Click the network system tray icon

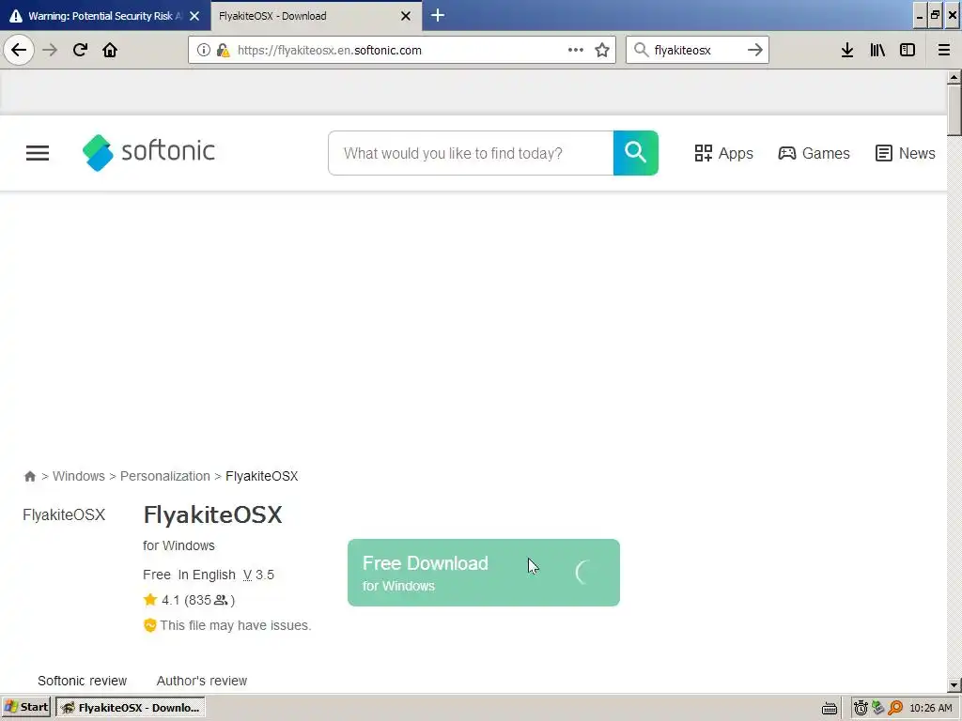(x=878, y=708)
